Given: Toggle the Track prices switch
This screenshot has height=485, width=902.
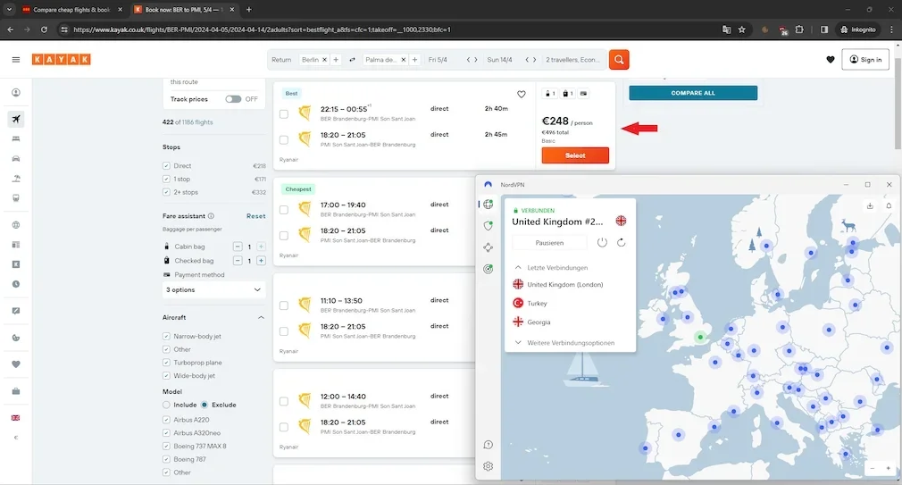Looking at the screenshot, I should coord(234,99).
